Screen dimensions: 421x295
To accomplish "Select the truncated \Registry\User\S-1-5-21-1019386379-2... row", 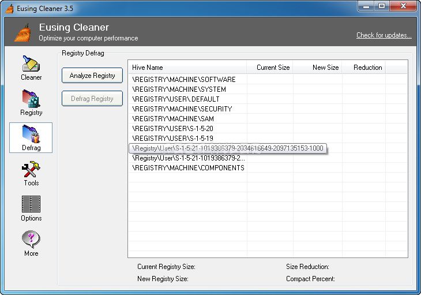I will 268,158.
